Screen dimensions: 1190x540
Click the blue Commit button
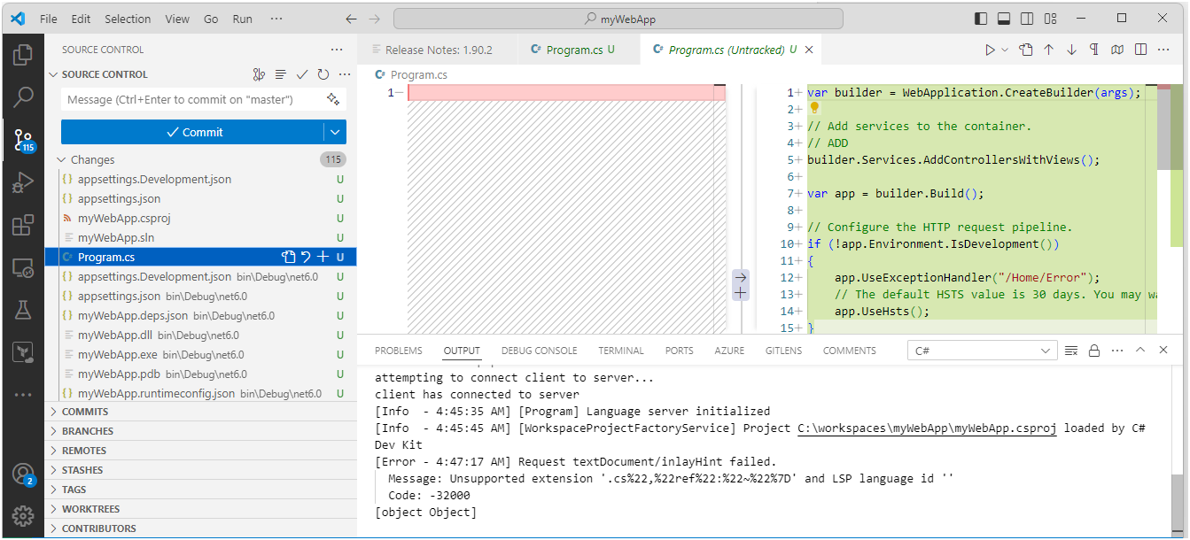pos(192,132)
